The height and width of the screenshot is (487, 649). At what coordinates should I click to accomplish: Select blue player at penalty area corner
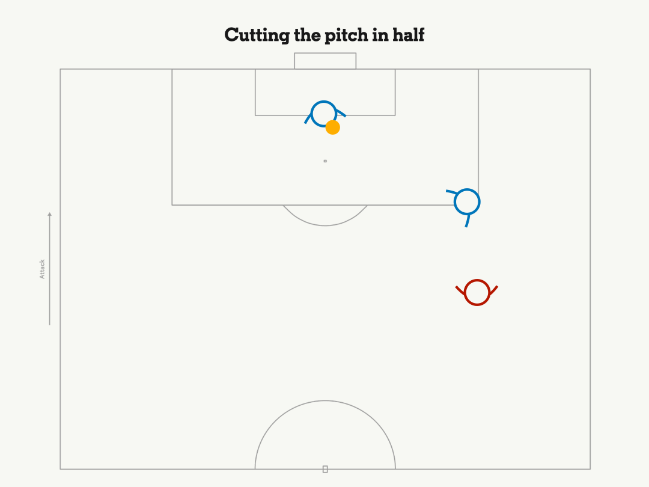pos(465,204)
